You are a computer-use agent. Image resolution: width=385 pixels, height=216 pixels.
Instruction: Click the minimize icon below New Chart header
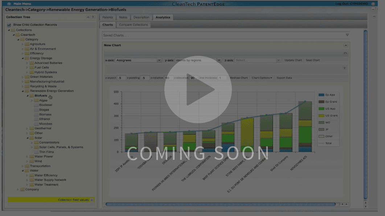coord(345,53)
